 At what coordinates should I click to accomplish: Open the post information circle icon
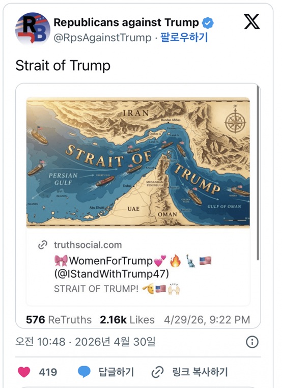pos(252,342)
